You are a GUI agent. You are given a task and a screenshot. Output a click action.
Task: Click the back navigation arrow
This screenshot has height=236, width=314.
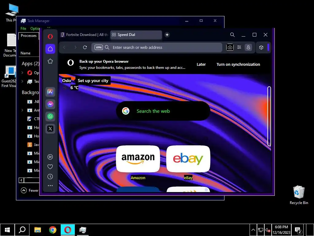[x=64, y=47]
